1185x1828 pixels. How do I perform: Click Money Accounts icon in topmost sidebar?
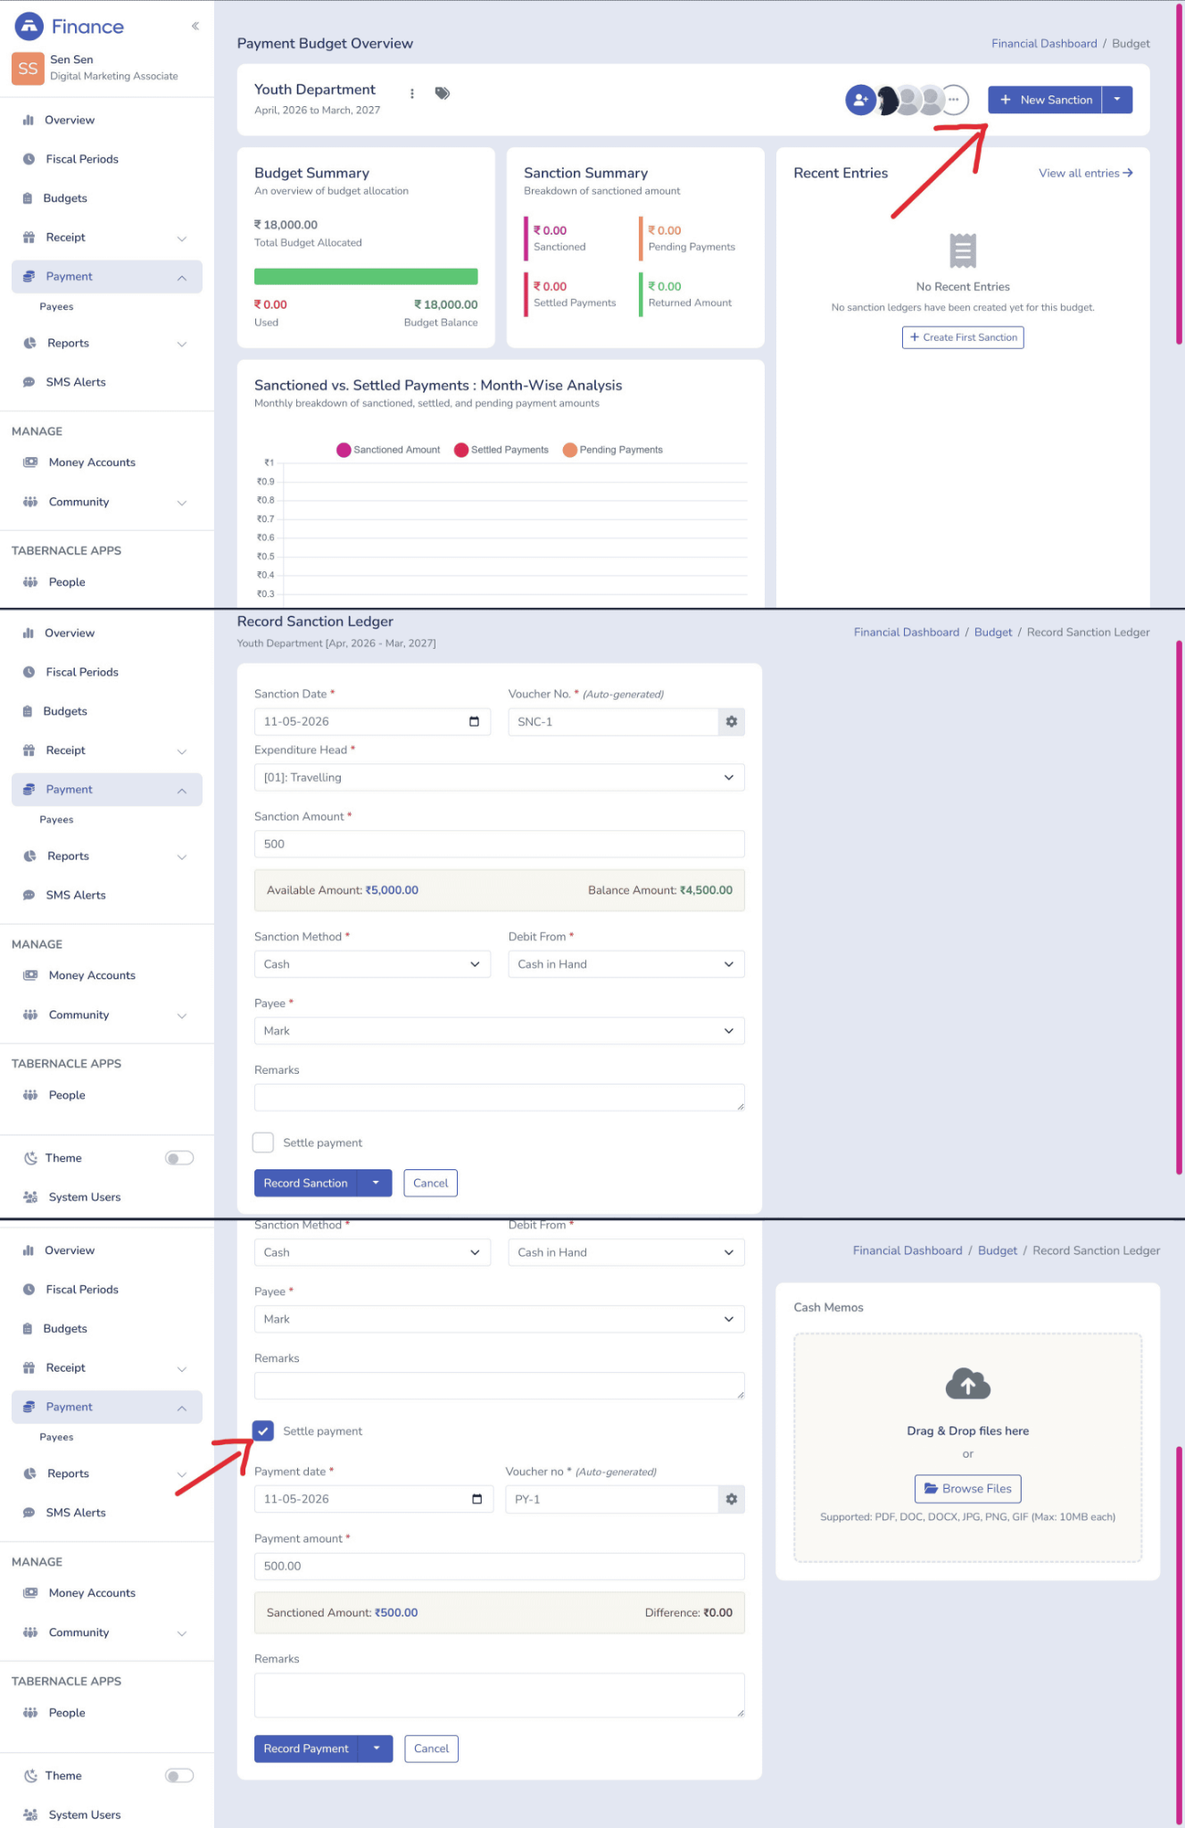[x=30, y=462]
